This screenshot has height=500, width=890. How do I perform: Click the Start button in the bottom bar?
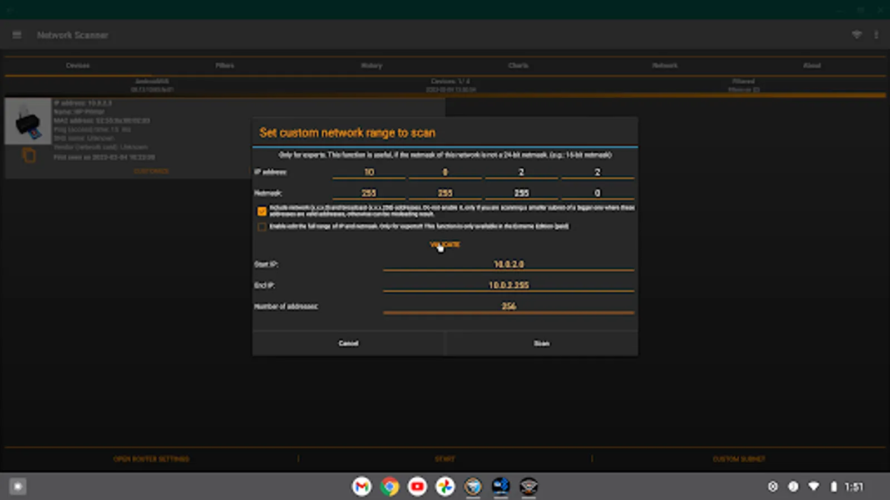445,459
